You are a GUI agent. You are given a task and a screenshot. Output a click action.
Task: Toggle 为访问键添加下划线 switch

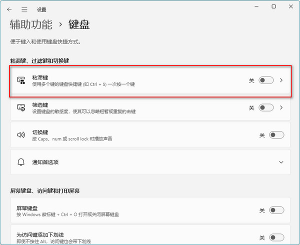point(276,237)
